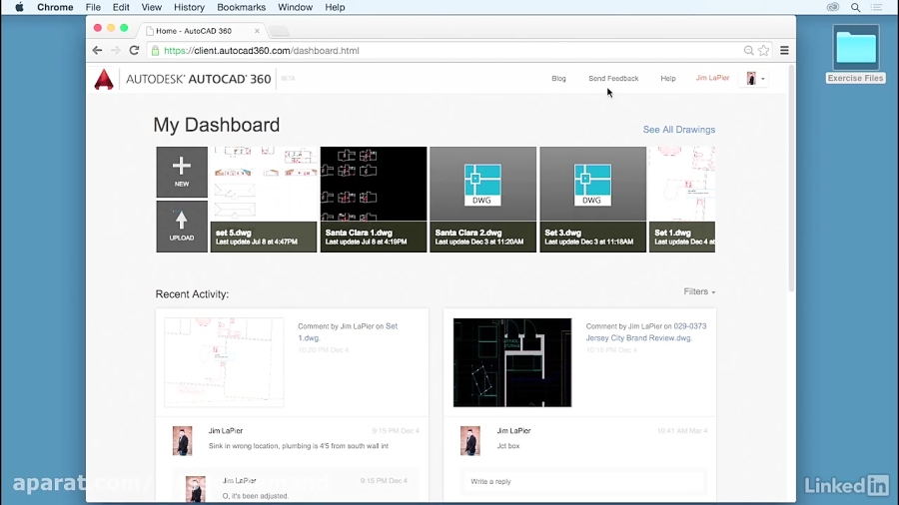Screen dimensions: 899x505
Task: Click the Jersey City activity preview image
Action: [512, 362]
